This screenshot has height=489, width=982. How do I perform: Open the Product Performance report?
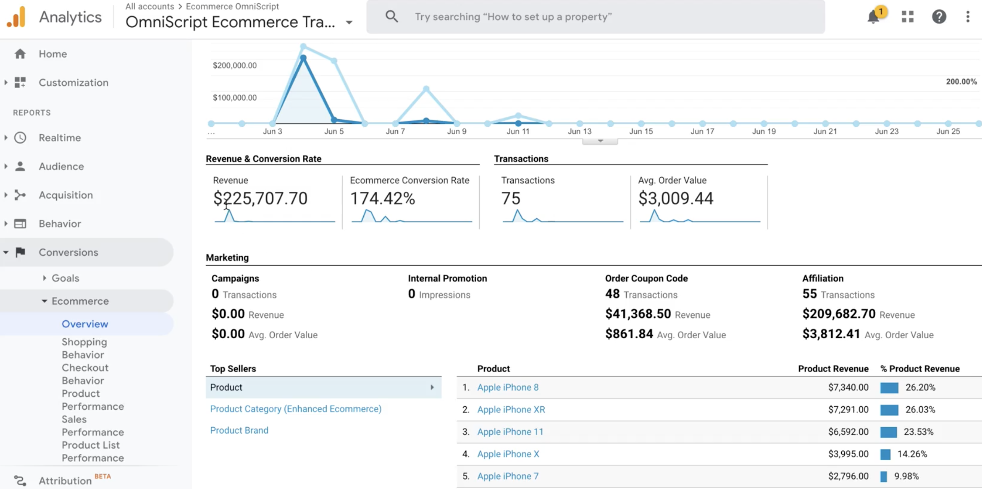tap(93, 400)
